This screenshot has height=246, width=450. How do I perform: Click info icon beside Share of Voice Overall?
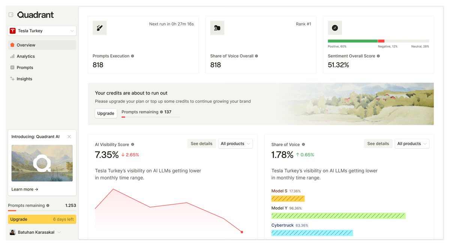(x=256, y=56)
